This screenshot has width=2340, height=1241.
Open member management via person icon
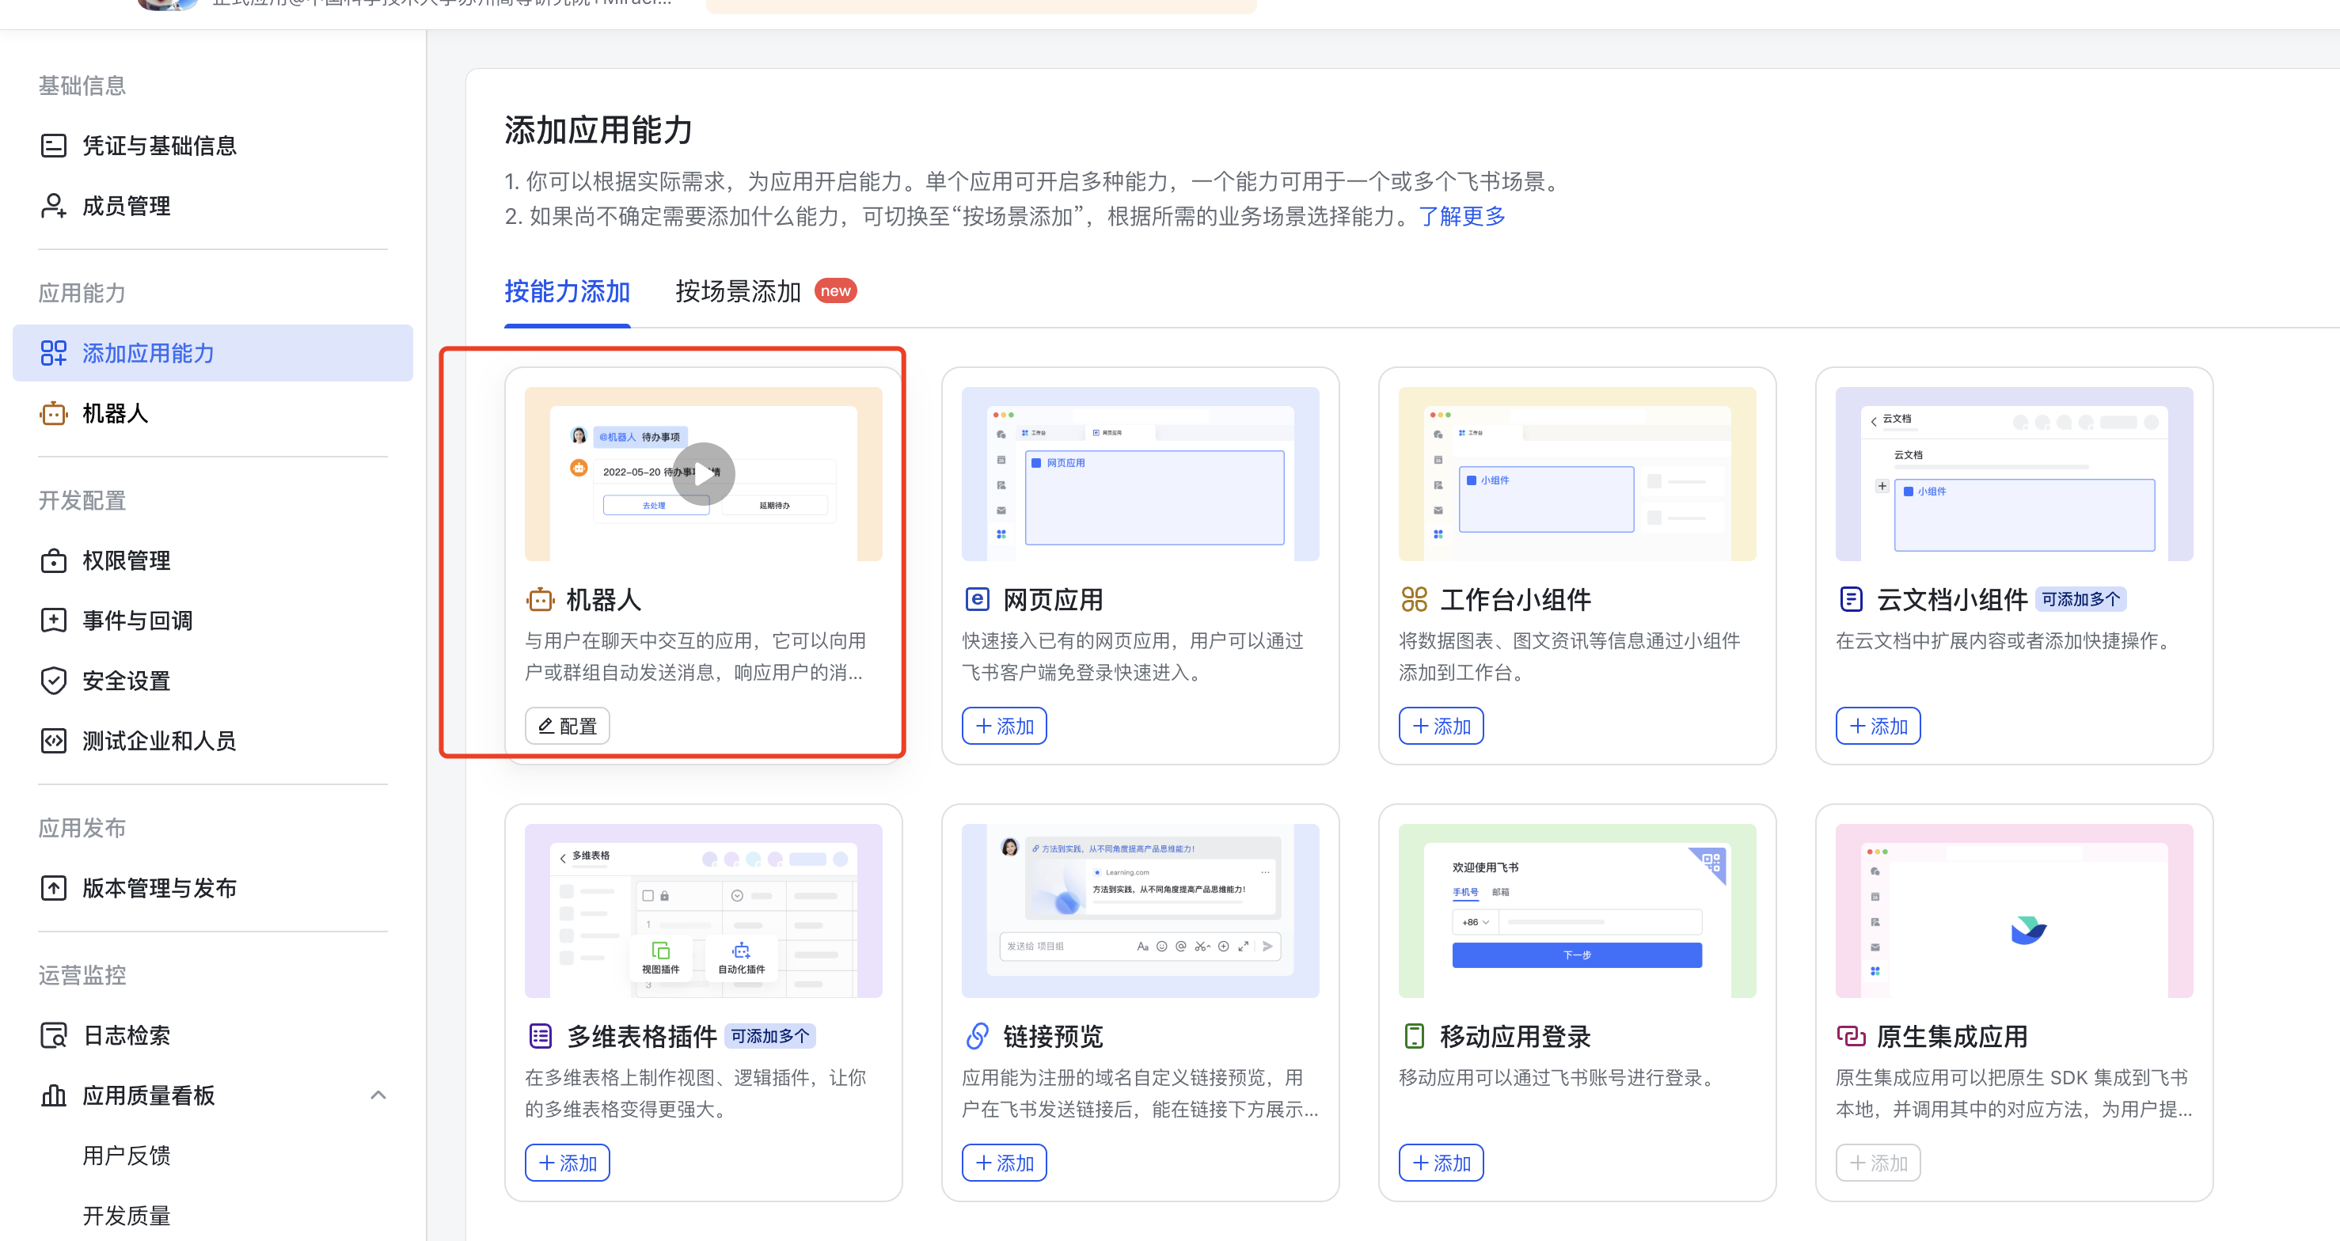[x=54, y=207]
